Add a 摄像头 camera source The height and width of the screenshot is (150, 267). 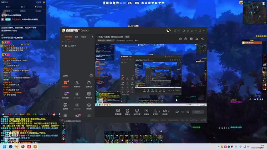pos(127,112)
